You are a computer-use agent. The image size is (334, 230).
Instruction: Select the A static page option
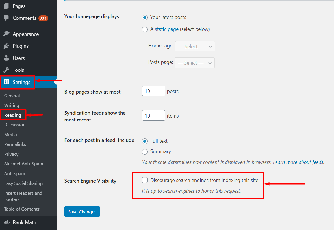coord(145,29)
